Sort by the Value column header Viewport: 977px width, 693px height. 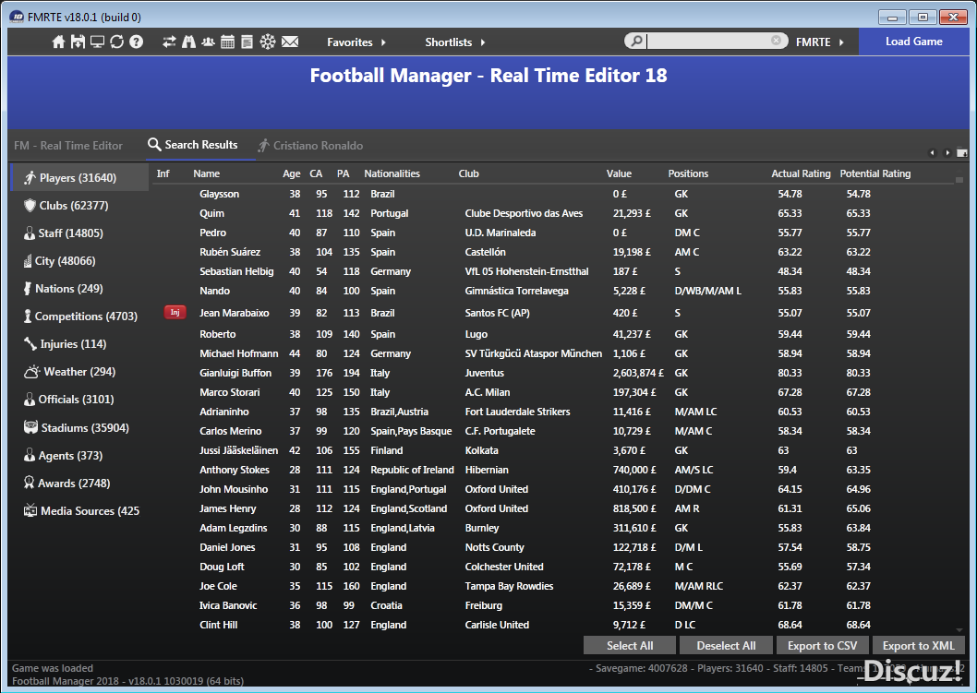coord(619,173)
